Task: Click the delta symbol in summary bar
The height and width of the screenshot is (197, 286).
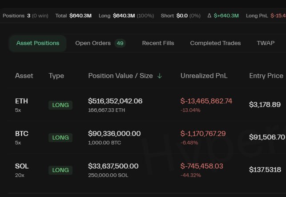Action: pos(209,16)
